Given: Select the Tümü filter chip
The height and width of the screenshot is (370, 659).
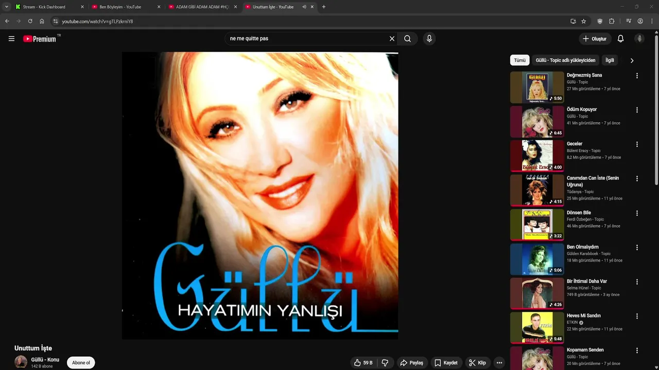Looking at the screenshot, I should [520, 60].
